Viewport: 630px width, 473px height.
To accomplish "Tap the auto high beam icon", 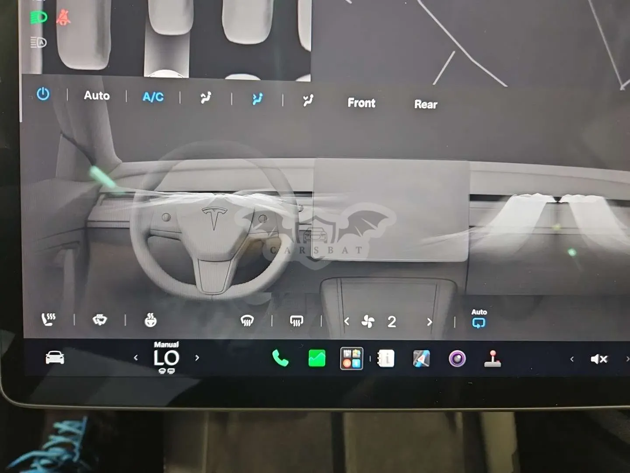I will click(38, 42).
